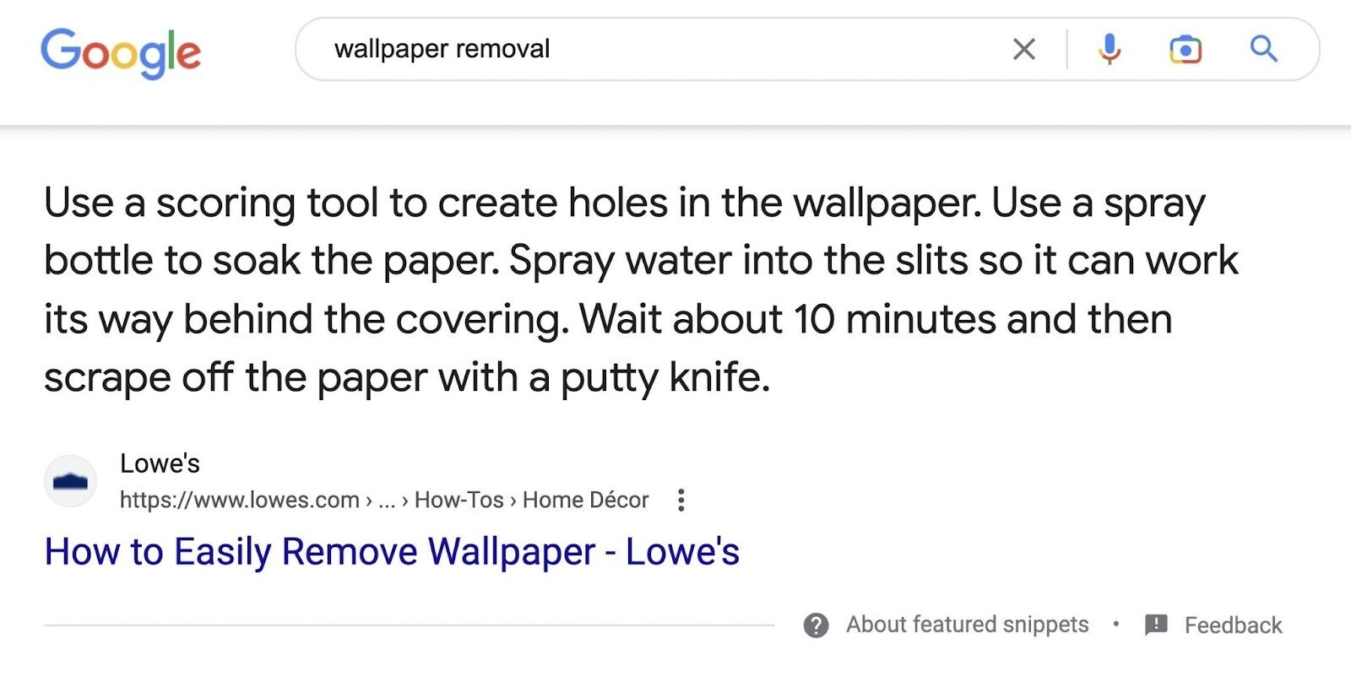Select the 'Home Décor' breadcrumb segment
This screenshot has width=1351, height=677.
(x=585, y=501)
